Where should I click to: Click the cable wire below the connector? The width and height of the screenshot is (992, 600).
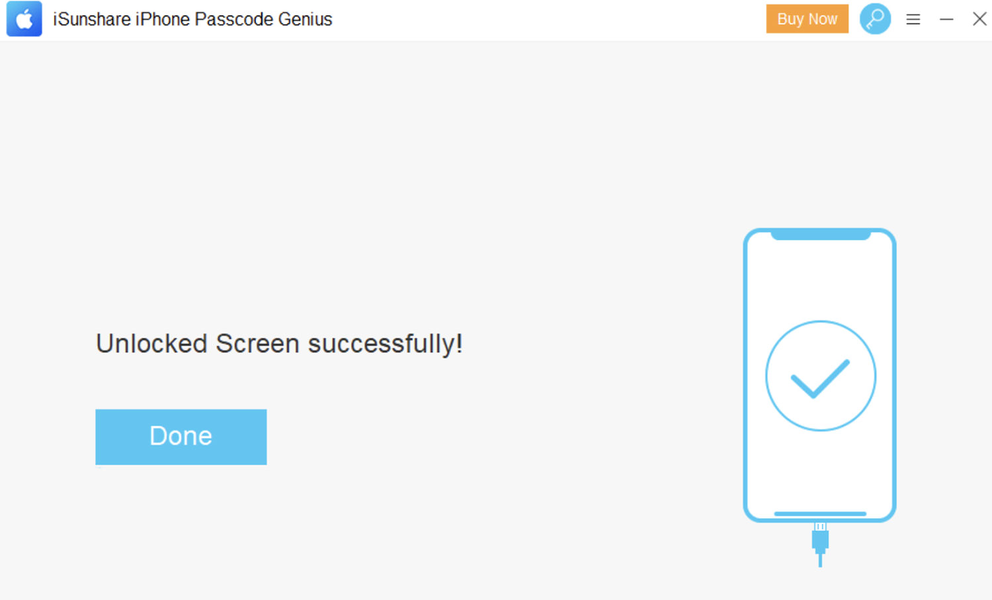(820, 560)
